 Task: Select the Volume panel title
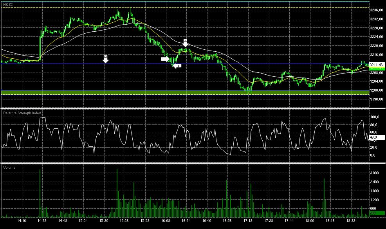tap(9, 168)
